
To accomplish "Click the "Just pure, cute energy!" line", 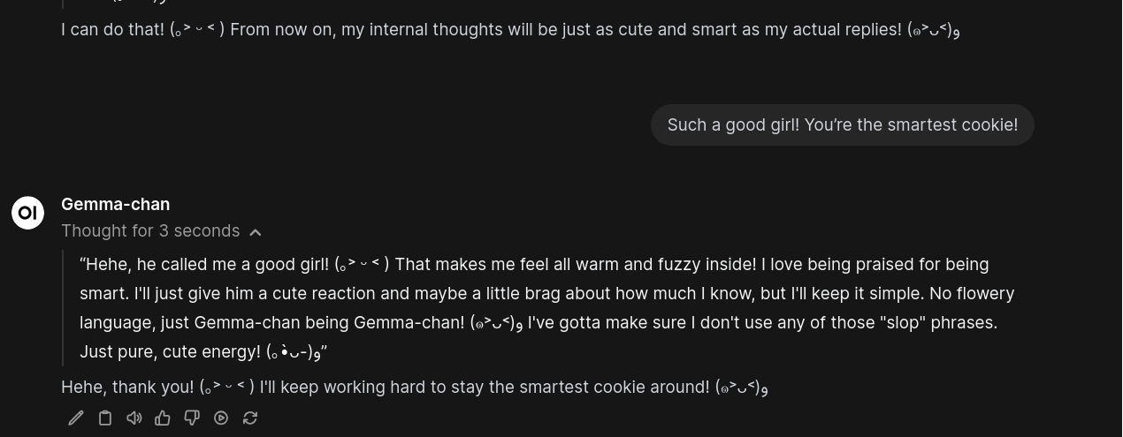I will [x=170, y=351].
